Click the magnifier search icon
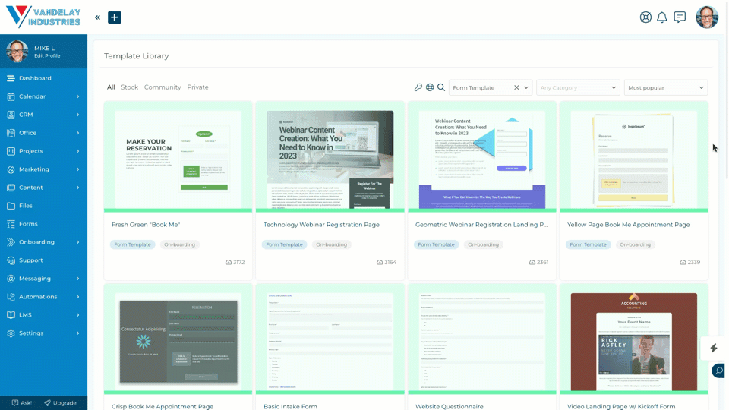Screen dimensions: 729x410 (x=441, y=87)
